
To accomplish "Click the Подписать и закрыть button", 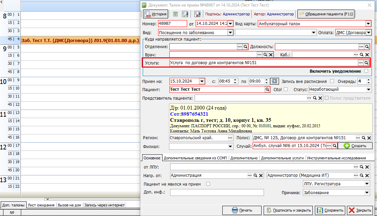I will click(289, 210).
